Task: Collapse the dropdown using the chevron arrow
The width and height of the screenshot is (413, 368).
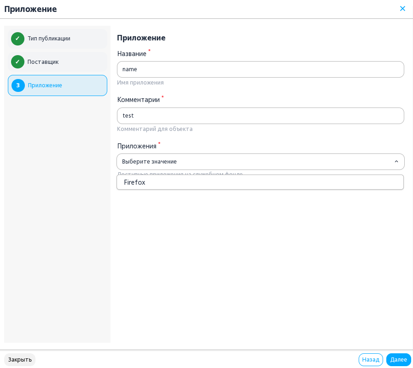Action: (x=396, y=162)
